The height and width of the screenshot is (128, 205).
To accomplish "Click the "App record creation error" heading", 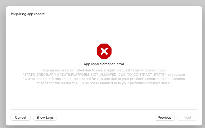I will point(104,64).
